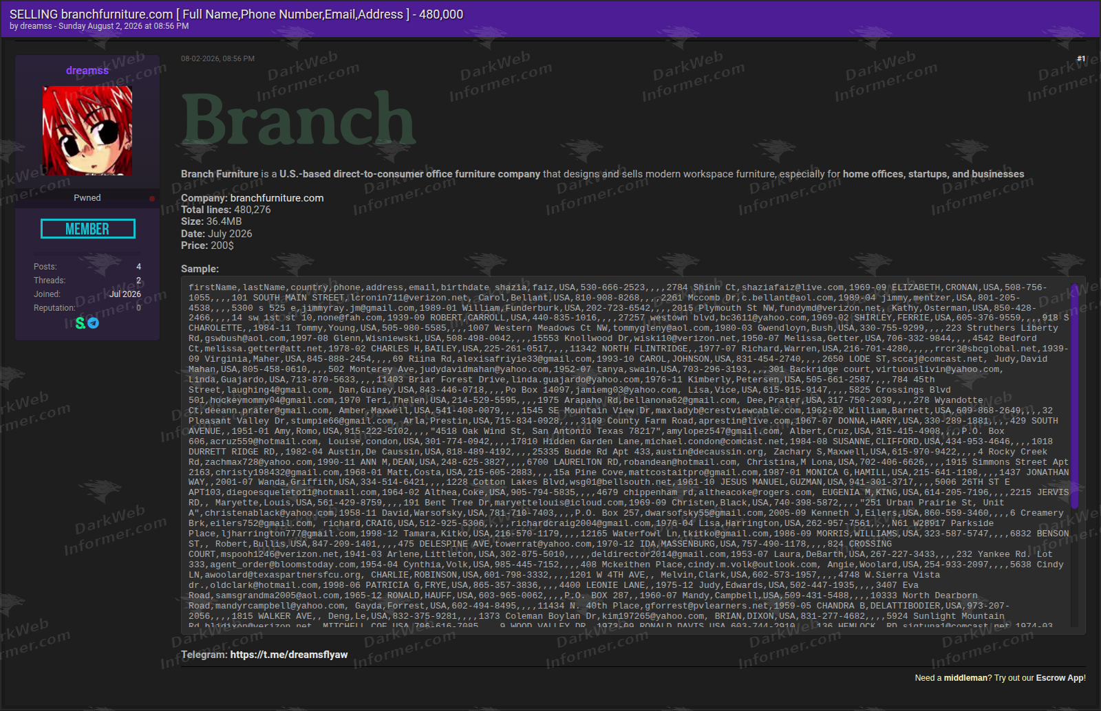Image resolution: width=1101 pixels, height=711 pixels.
Task: Open the t.me/dreamsflyaw Telegram link
Action: (289, 655)
